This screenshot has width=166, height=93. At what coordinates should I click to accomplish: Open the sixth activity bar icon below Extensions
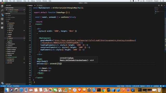click(2, 28)
